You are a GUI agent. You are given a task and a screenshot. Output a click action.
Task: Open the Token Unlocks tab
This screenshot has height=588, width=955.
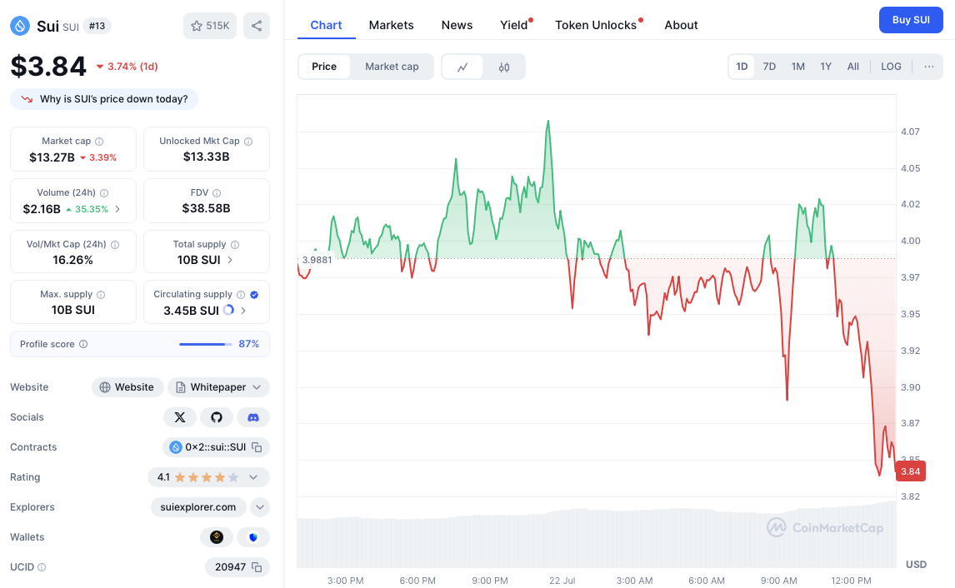pyautogui.click(x=596, y=25)
